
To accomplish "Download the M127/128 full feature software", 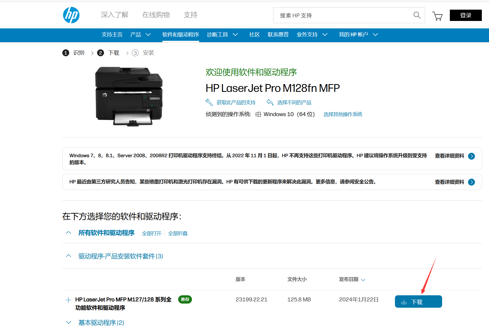I will [x=418, y=302].
